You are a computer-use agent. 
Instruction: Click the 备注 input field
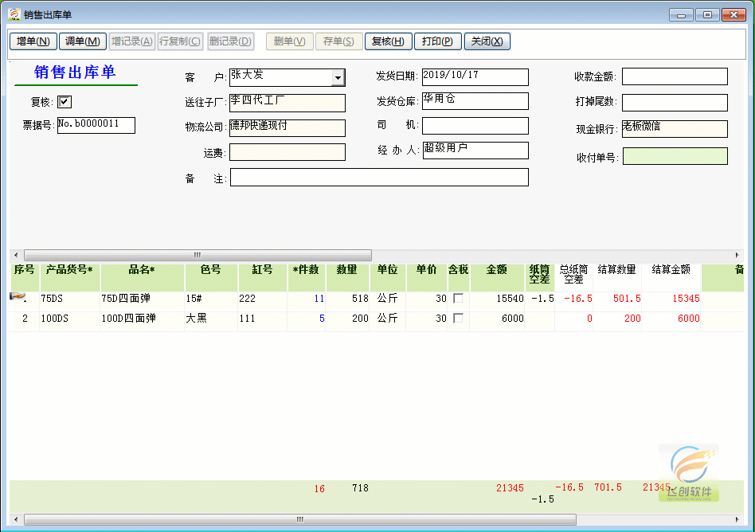[379, 177]
